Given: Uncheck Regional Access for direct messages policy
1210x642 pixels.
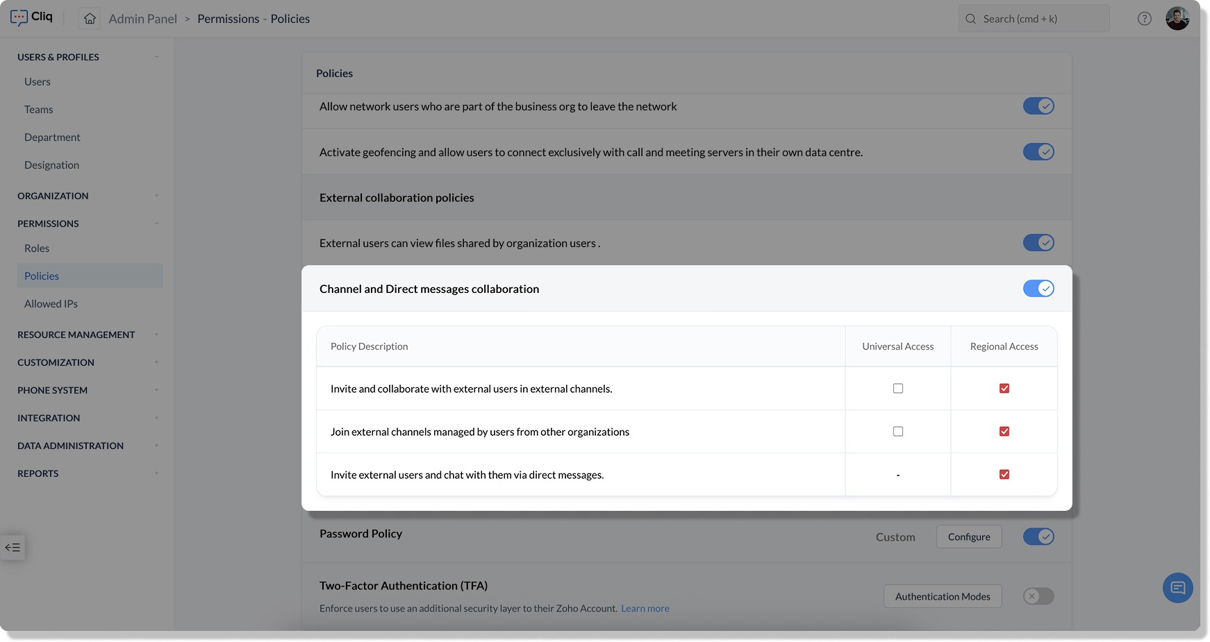Looking at the screenshot, I should (1004, 475).
